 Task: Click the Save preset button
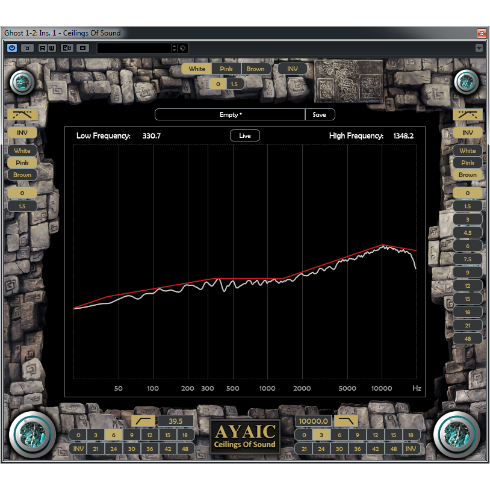click(x=320, y=114)
